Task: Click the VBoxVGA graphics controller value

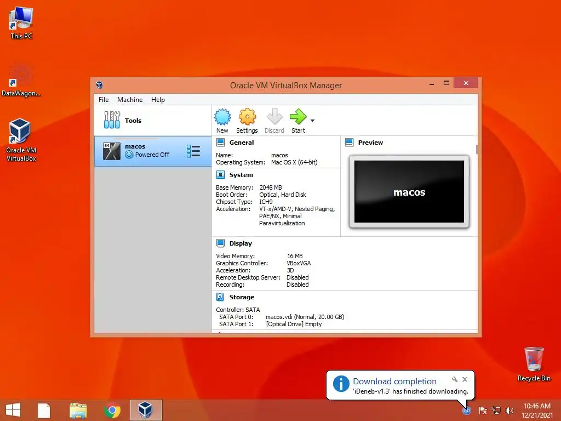Action: click(299, 263)
